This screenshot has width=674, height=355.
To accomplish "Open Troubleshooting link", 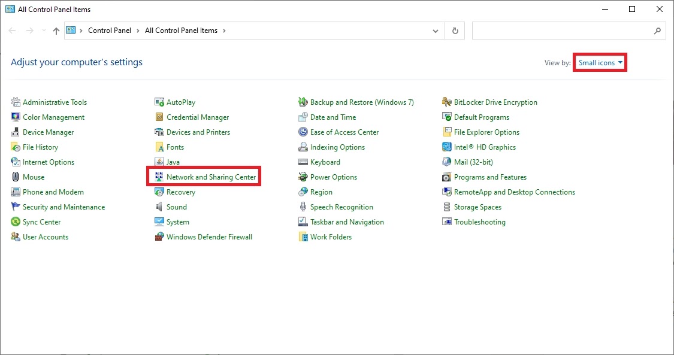I will (480, 222).
